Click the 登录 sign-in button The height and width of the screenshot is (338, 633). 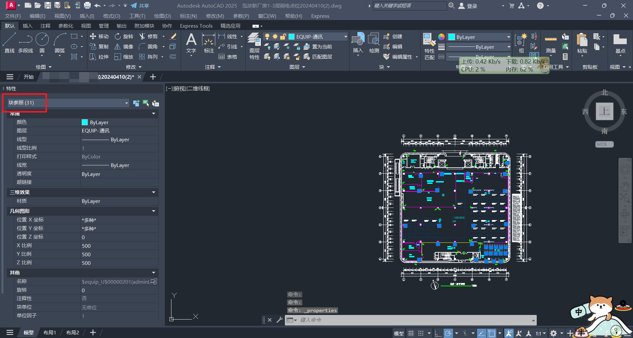(x=468, y=6)
